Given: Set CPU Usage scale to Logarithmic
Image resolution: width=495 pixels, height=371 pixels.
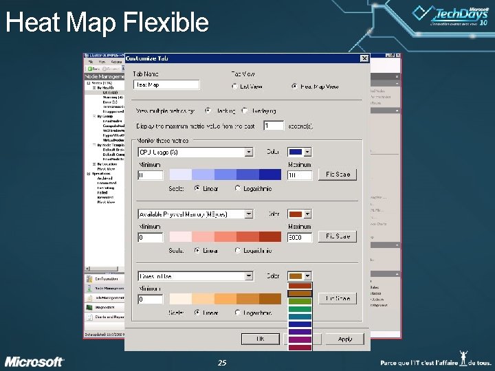Looking at the screenshot, I should pos(237,188).
